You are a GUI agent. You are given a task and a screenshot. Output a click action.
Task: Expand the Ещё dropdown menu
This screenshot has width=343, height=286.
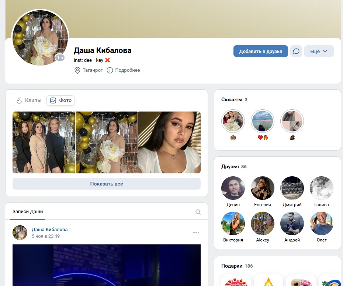(x=319, y=51)
